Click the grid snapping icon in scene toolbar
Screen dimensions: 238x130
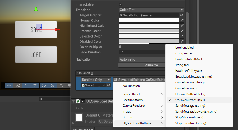(35, 86)
